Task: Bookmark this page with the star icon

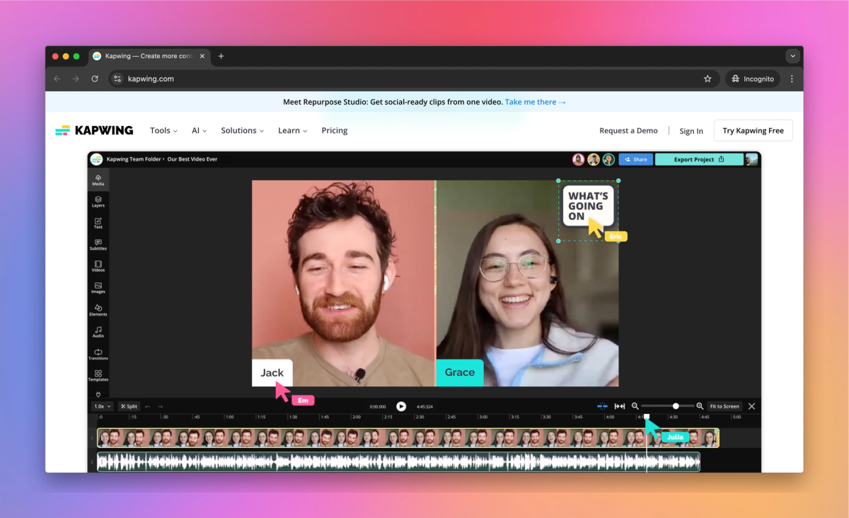Action: click(707, 79)
